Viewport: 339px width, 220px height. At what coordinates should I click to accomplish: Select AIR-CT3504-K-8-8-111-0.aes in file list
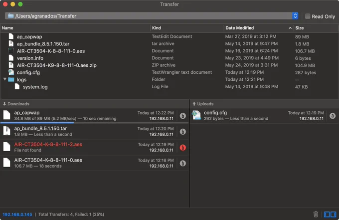click(x=51, y=51)
